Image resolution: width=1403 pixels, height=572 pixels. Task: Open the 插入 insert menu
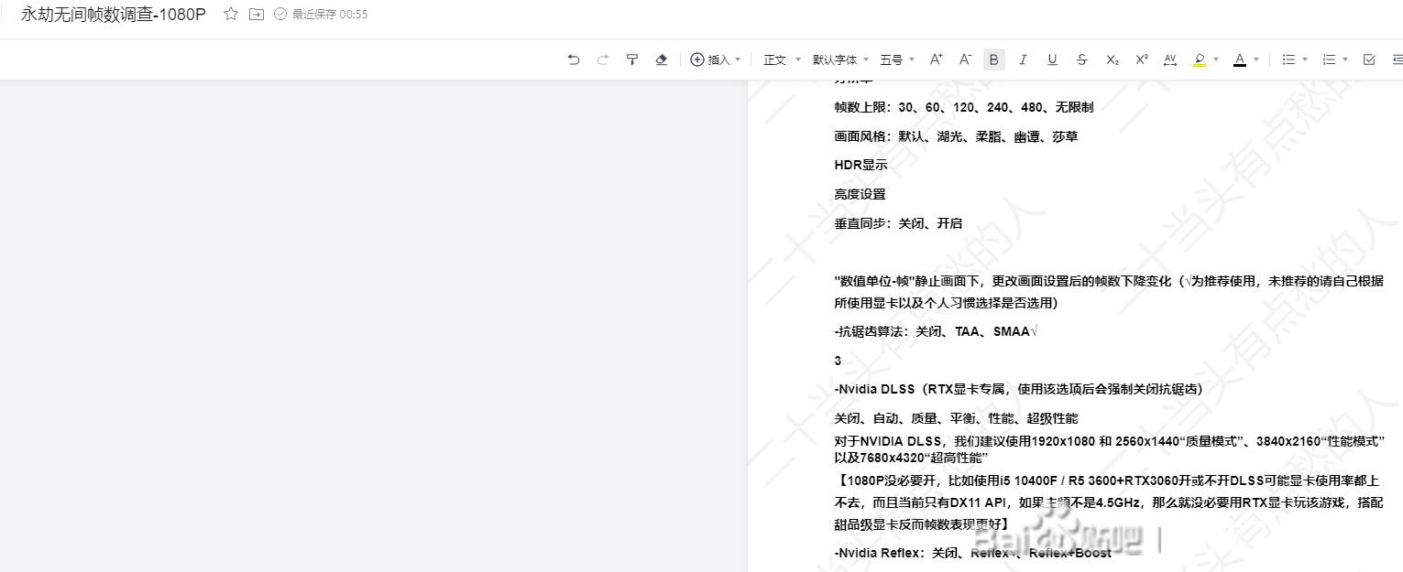click(715, 59)
